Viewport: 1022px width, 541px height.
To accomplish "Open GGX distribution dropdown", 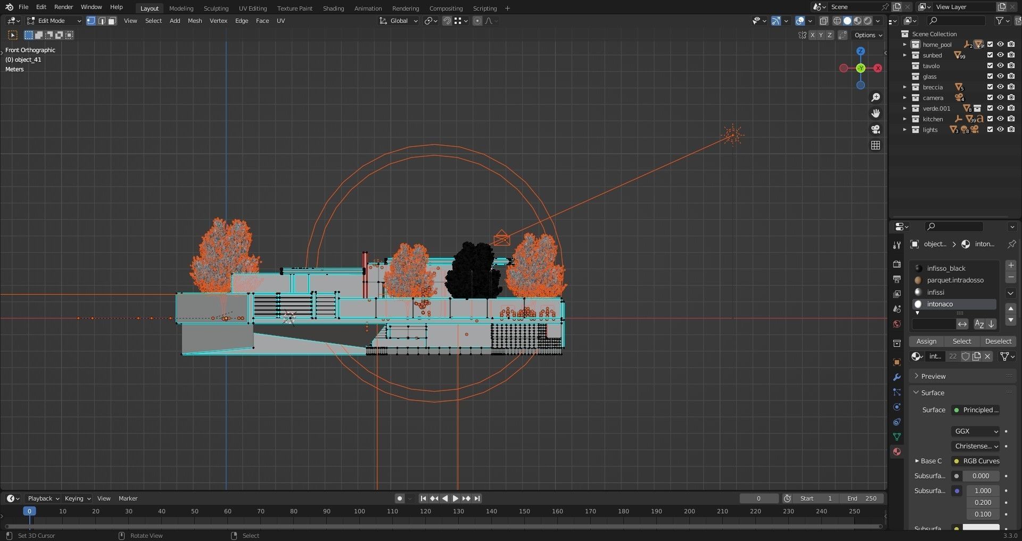I will [976, 431].
